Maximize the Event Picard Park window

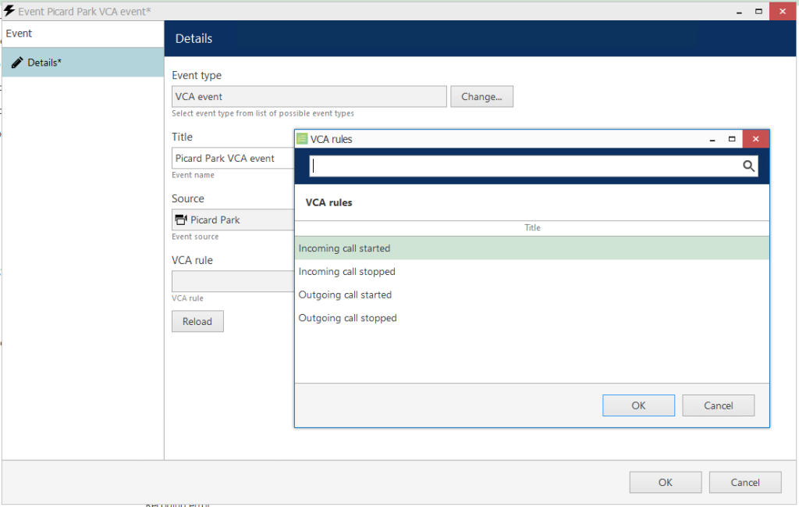(758, 11)
